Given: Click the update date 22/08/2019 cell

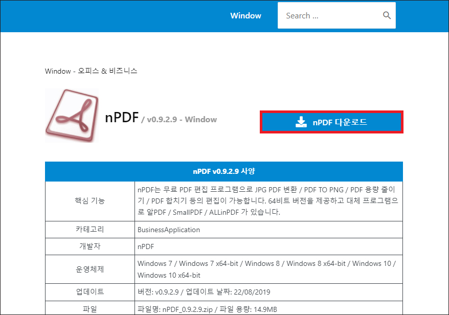Looking at the screenshot, I should pyautogui.click(x=268, y=292).
